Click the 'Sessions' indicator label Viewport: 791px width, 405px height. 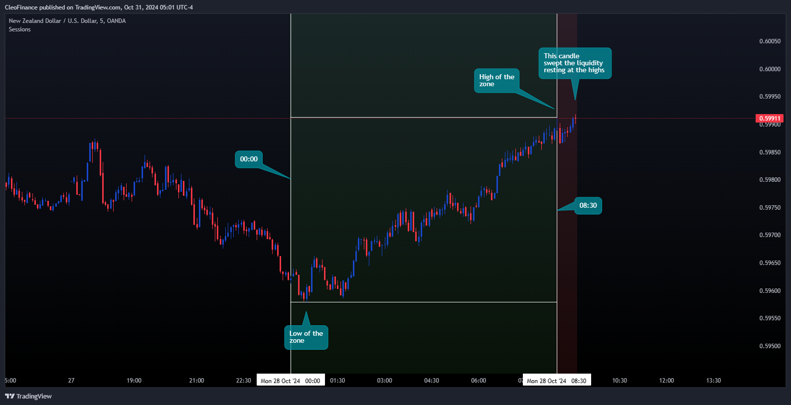pos(19,29)
